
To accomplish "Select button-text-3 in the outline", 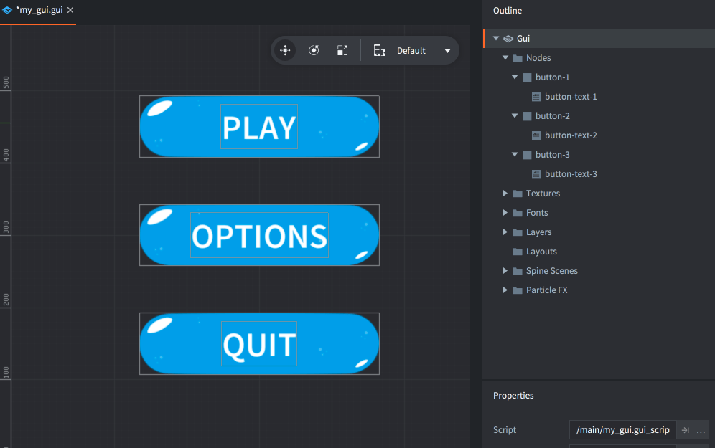I will tap(571, 174).
